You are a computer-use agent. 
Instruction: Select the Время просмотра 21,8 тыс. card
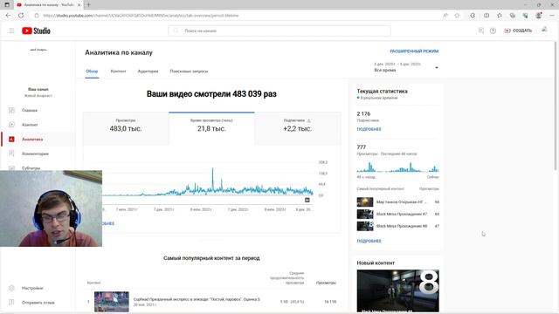[211, 128]
